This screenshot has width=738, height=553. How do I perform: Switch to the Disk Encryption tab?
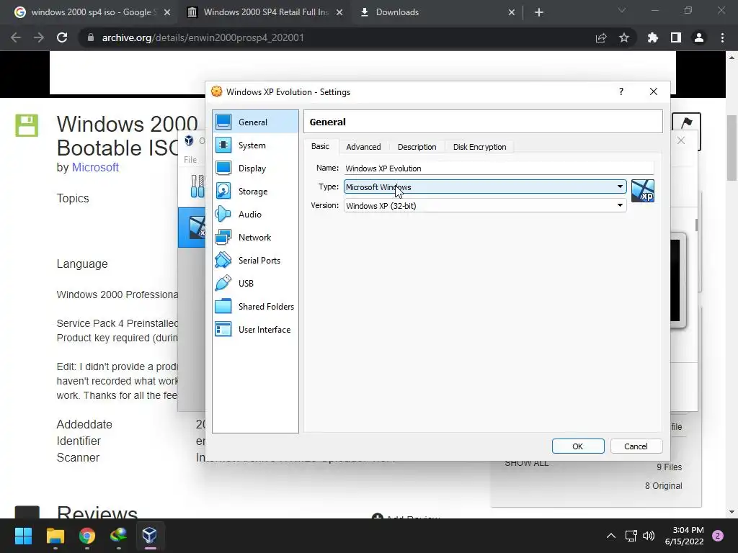(479, 147)
